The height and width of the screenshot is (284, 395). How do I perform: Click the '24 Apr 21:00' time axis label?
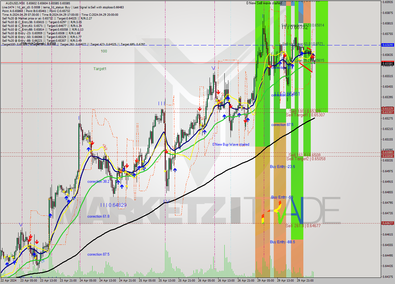tap(128, 281)
